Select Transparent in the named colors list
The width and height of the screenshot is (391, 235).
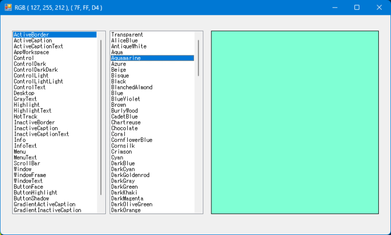[127, 35]
